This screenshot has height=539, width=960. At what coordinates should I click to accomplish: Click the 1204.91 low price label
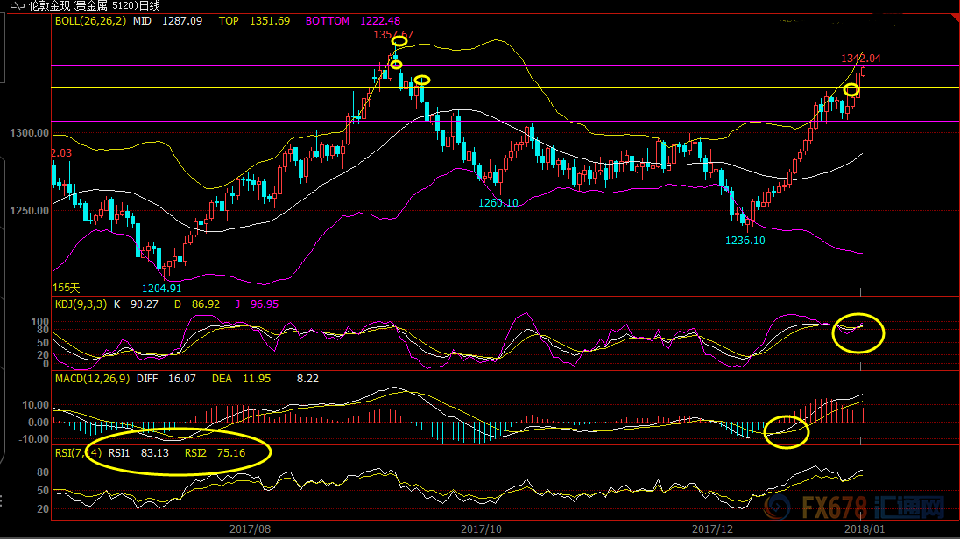coord(162,288)
